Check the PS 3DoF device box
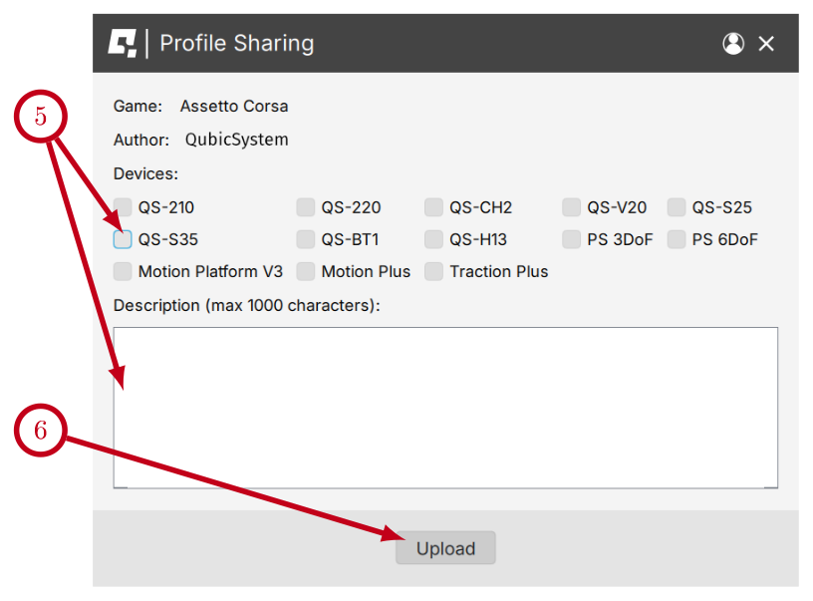 click(x=571, y=239)
